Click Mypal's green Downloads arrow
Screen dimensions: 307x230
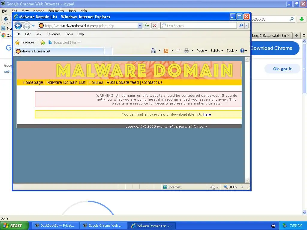(302, 19)
